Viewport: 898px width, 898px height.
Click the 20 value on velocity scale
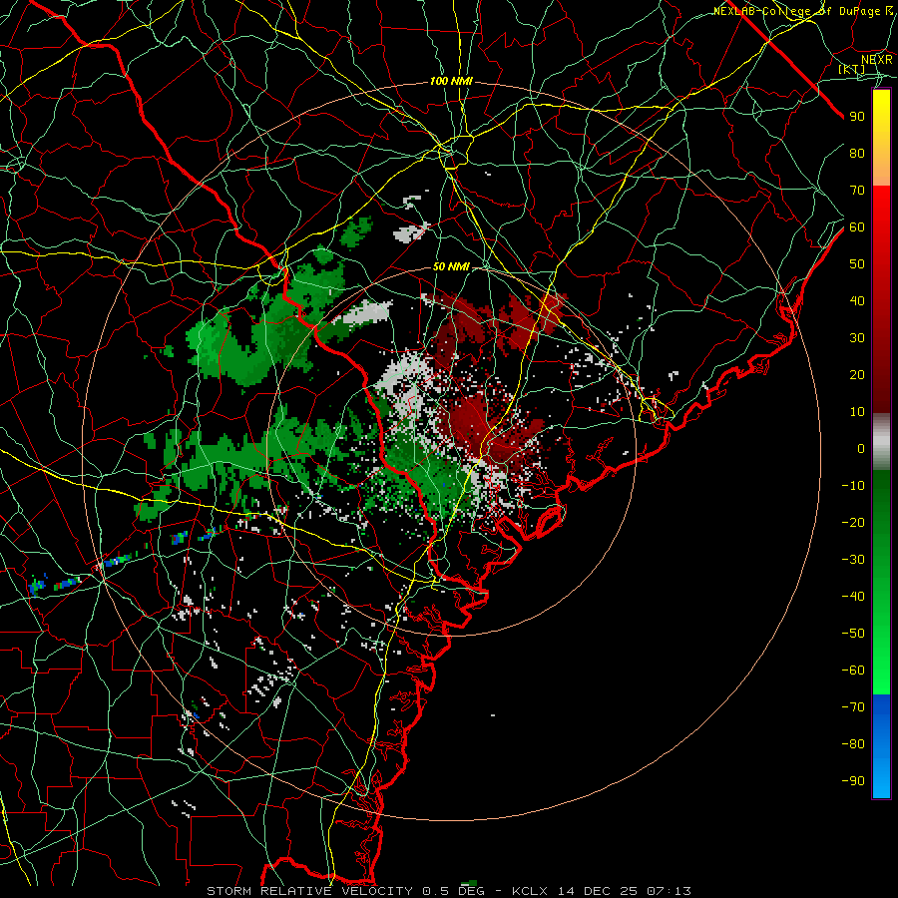pyautogui.click(x=857, y=375)
